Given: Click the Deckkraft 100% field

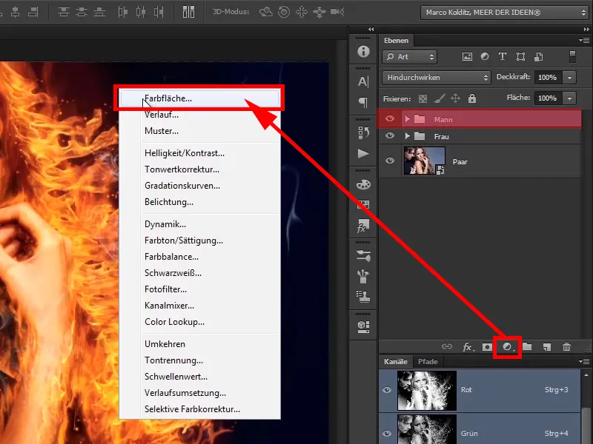Looking at the screenshot, I should 548,78.
